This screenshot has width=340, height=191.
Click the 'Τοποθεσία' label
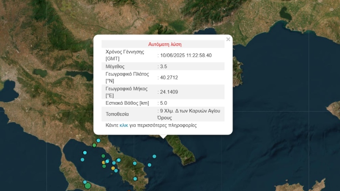coord(117,114)
